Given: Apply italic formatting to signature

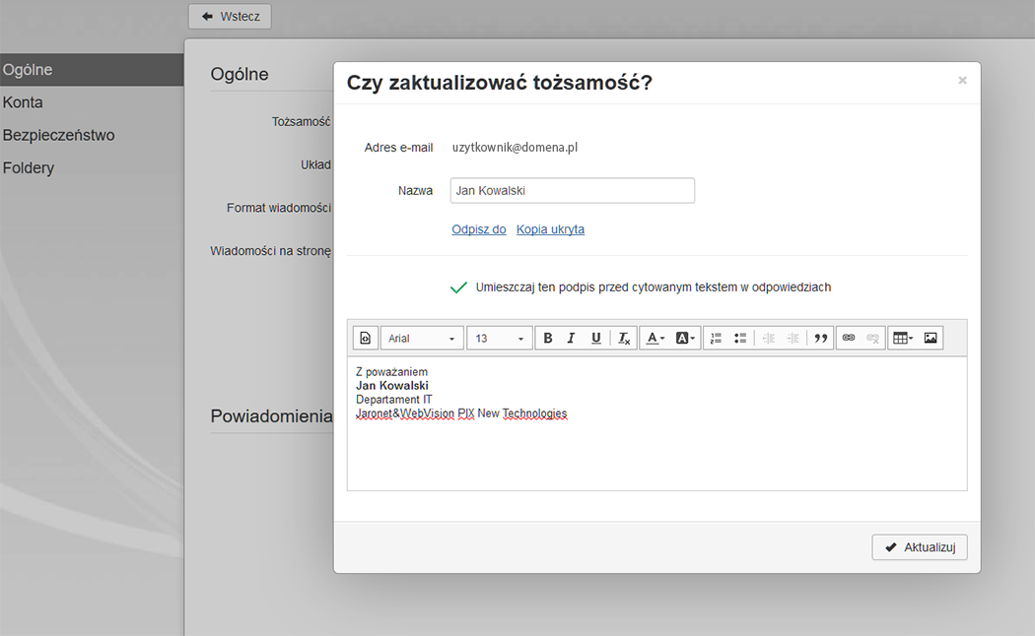Looking at the screenshot, I should click(x=572, y=339).
